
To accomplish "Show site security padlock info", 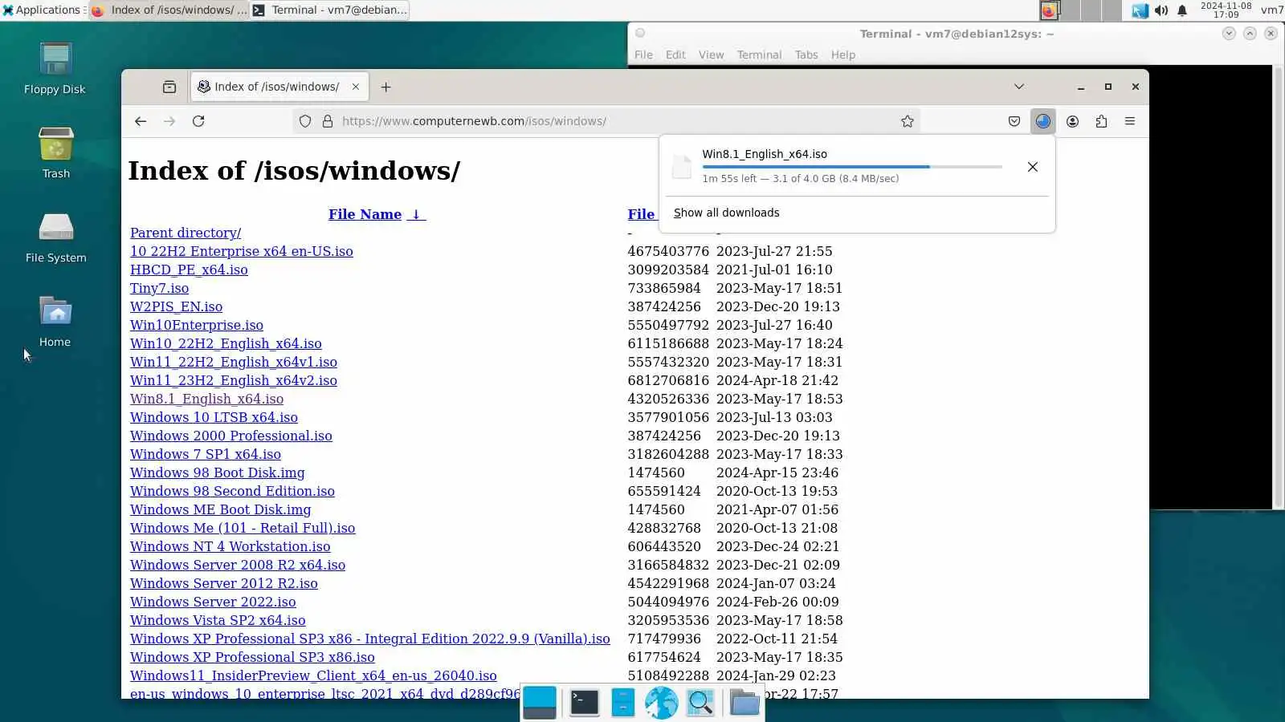I will 328,121.
